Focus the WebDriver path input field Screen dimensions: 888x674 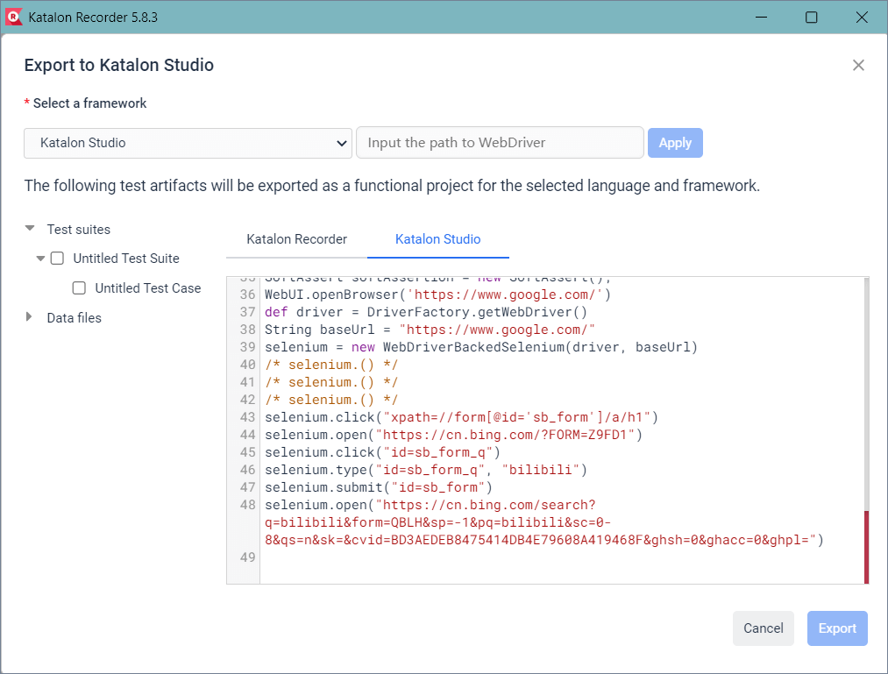500,143
